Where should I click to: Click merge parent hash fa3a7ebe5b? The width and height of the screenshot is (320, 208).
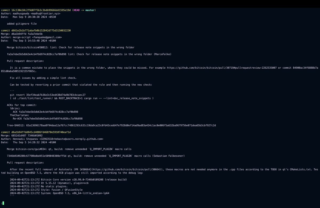(x=35, y=34)
